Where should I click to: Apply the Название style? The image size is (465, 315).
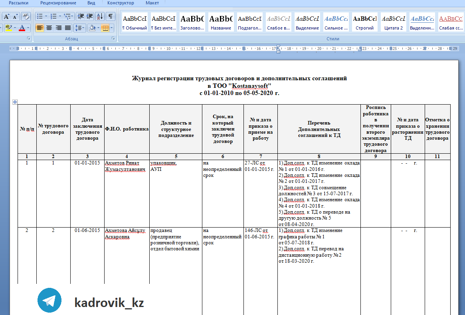click(221, 22)
